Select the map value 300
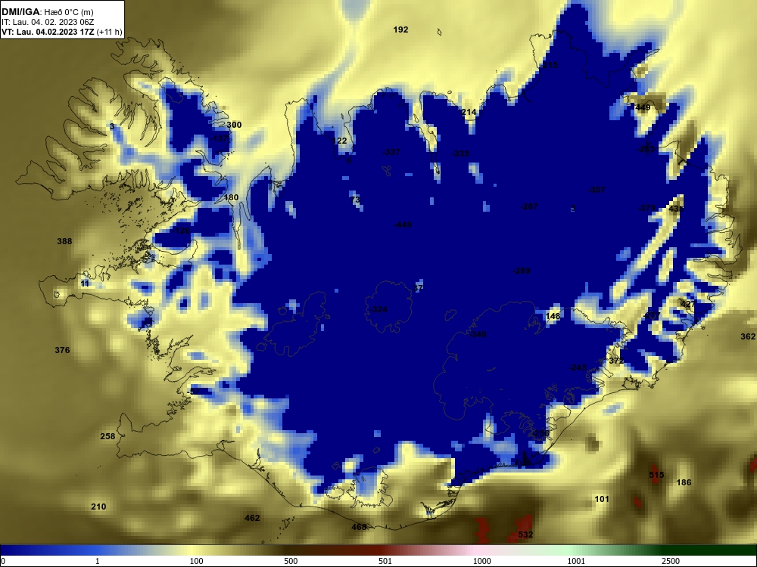 (234, 125)
